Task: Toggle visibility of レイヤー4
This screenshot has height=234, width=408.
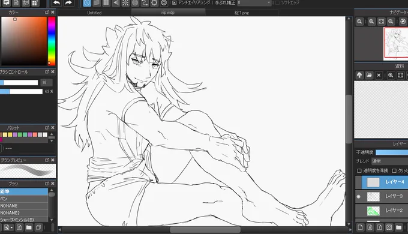Action: [359, 182]
